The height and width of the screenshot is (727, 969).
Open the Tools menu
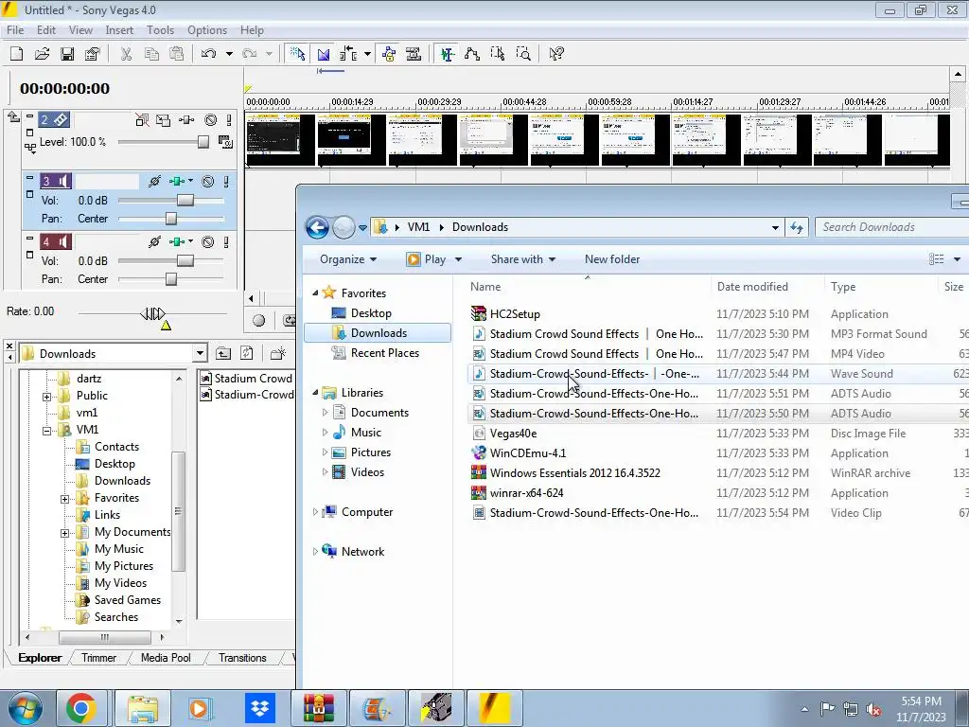(x=160, y=29)
